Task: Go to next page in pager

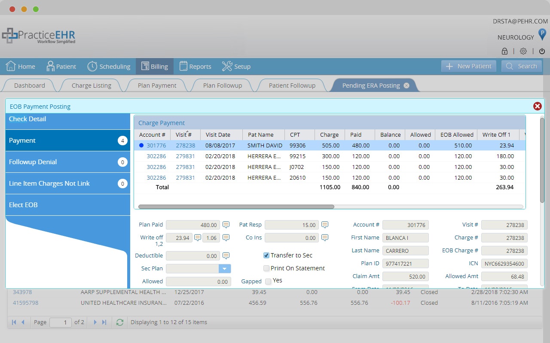Action: [95, 322]
